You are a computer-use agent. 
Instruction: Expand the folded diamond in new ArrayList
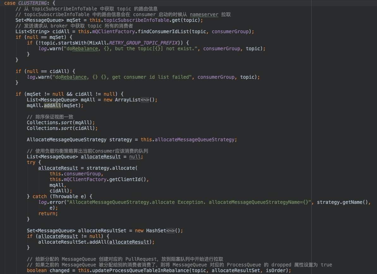tap(144, 100)
